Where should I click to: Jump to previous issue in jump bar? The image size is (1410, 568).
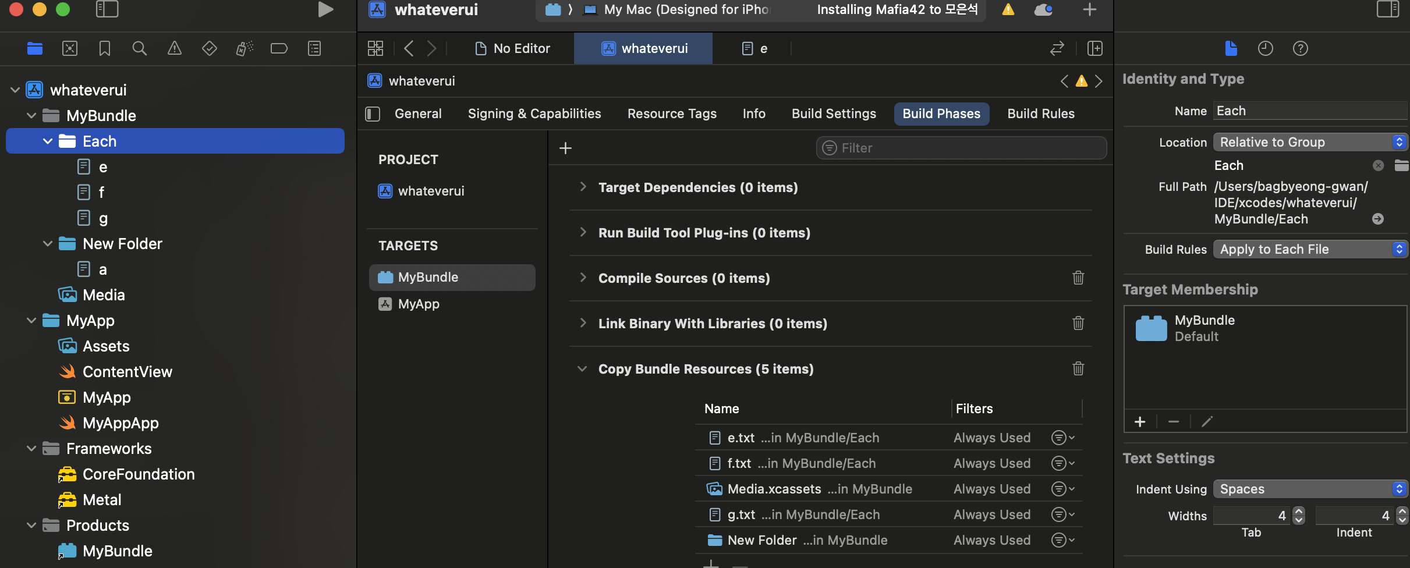1064,81
